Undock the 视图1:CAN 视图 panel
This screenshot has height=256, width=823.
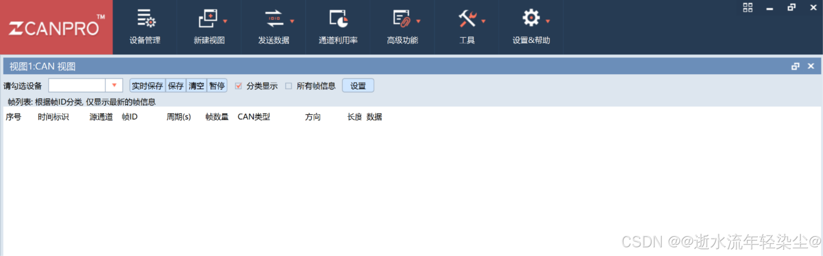[x=795, y=67]
